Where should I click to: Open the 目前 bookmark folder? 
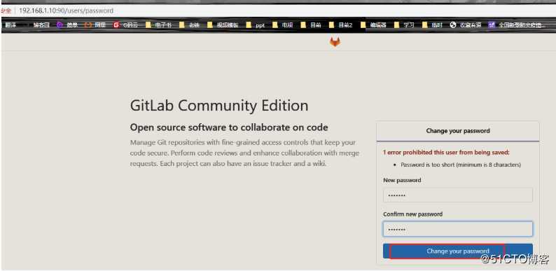pos(311,25)
